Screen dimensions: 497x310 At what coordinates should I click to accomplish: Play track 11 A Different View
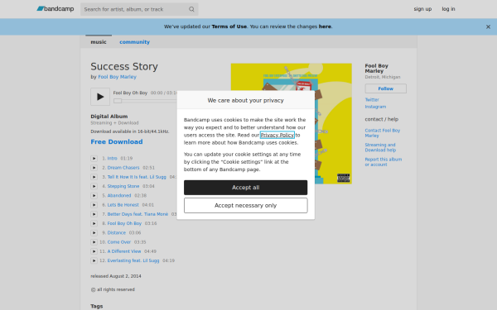94,251
